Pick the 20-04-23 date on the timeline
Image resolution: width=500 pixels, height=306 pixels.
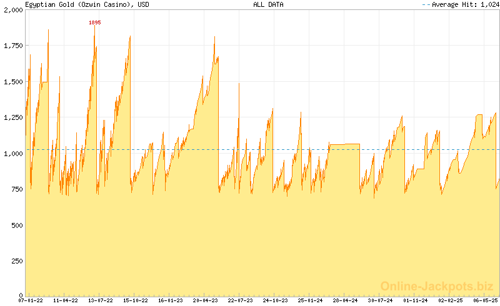pyautogui.click(x=205, y=300)
